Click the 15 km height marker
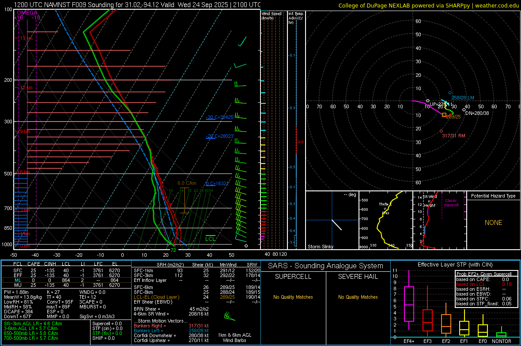This screenshot has width=521, height=346. click(26, 38)
